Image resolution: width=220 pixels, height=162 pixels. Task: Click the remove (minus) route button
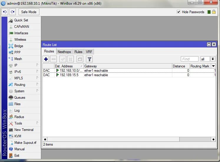click(54, 59)
